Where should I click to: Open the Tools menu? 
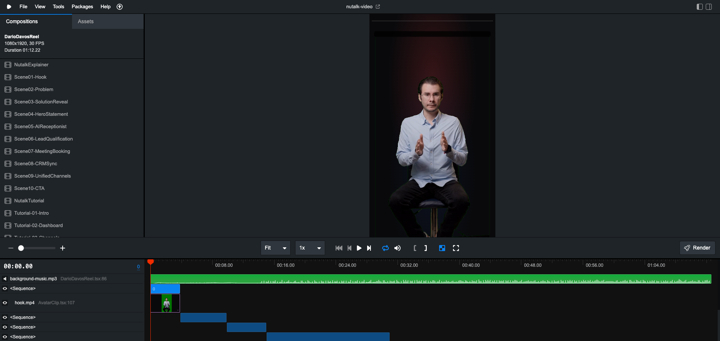[x=58, y=6]
